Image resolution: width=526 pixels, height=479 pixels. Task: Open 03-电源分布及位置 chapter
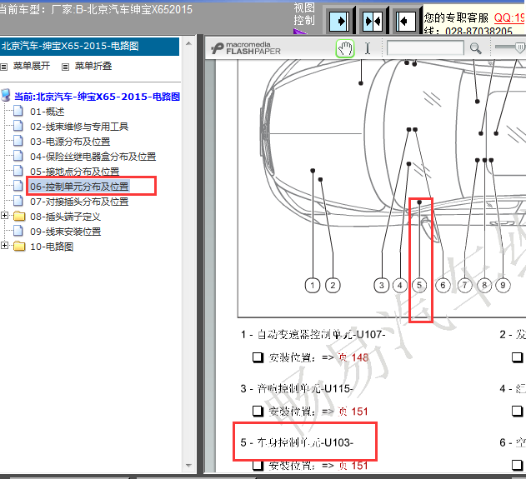pyautogui.click(x=70, y=142)
